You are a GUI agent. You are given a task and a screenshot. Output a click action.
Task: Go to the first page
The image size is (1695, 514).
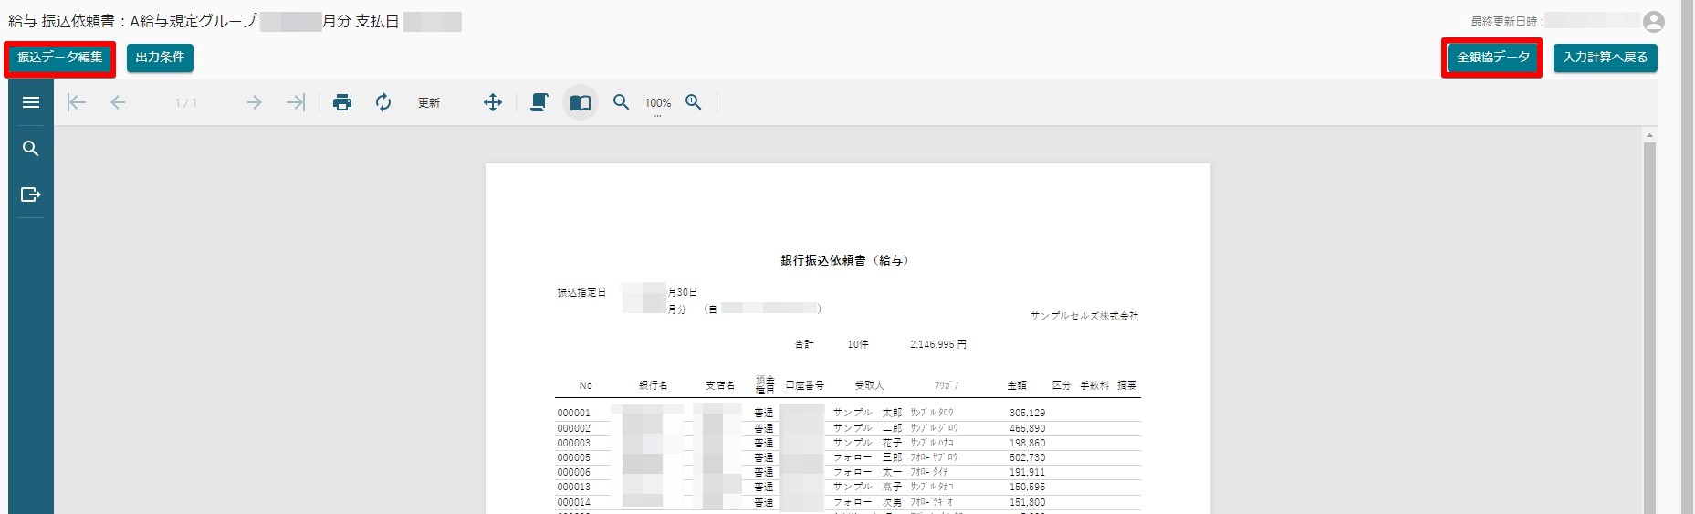(x=77, y=102)
